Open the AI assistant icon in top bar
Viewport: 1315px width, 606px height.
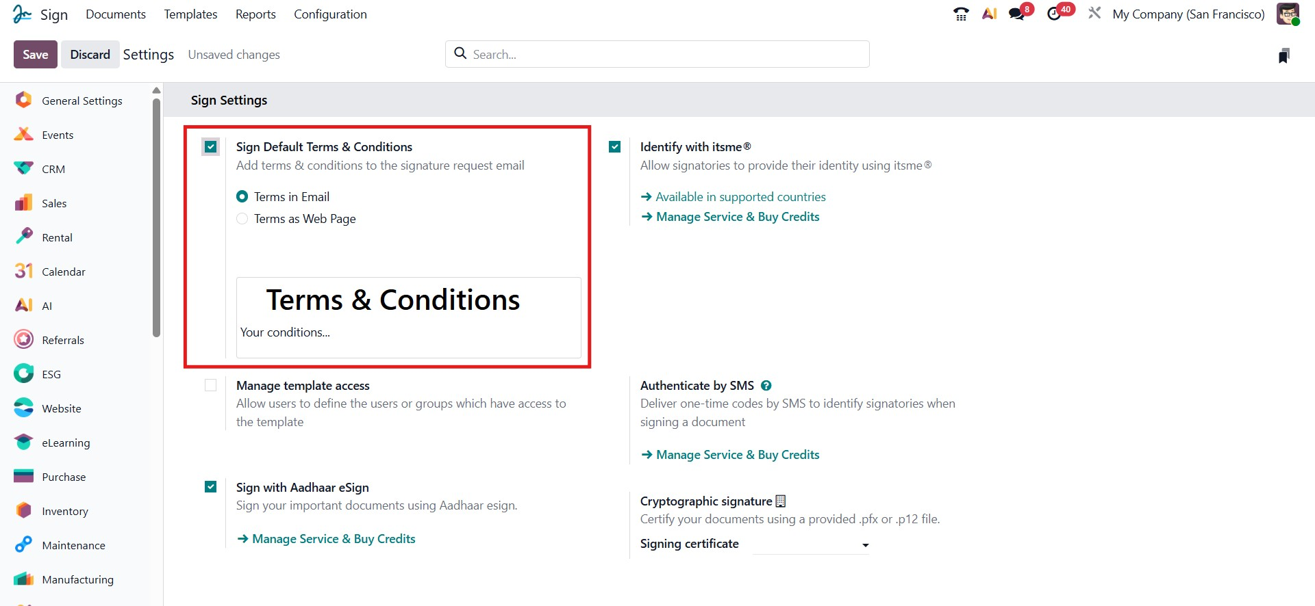tap(989, 14)
